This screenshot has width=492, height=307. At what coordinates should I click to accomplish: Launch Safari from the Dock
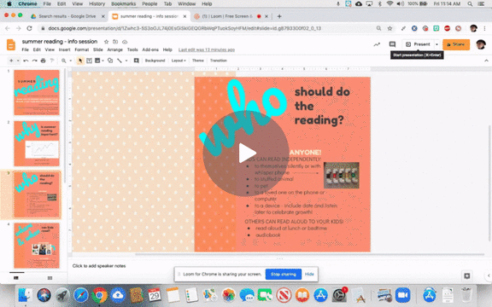pos(80,295)
